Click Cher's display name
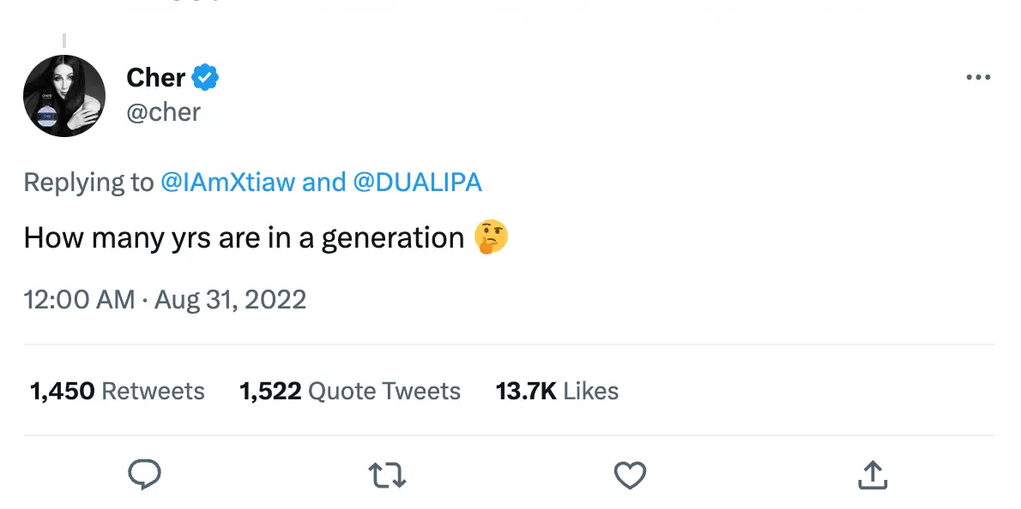This screenshot has width=1021, height=509. tap(154, 76)
